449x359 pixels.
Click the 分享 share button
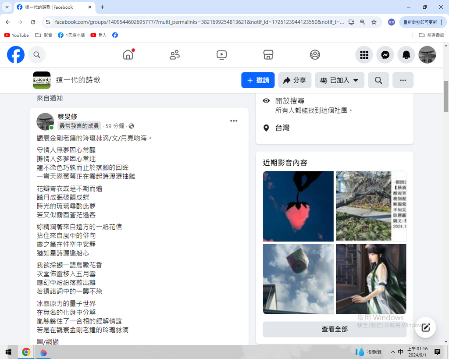click(x=295, y=80)
